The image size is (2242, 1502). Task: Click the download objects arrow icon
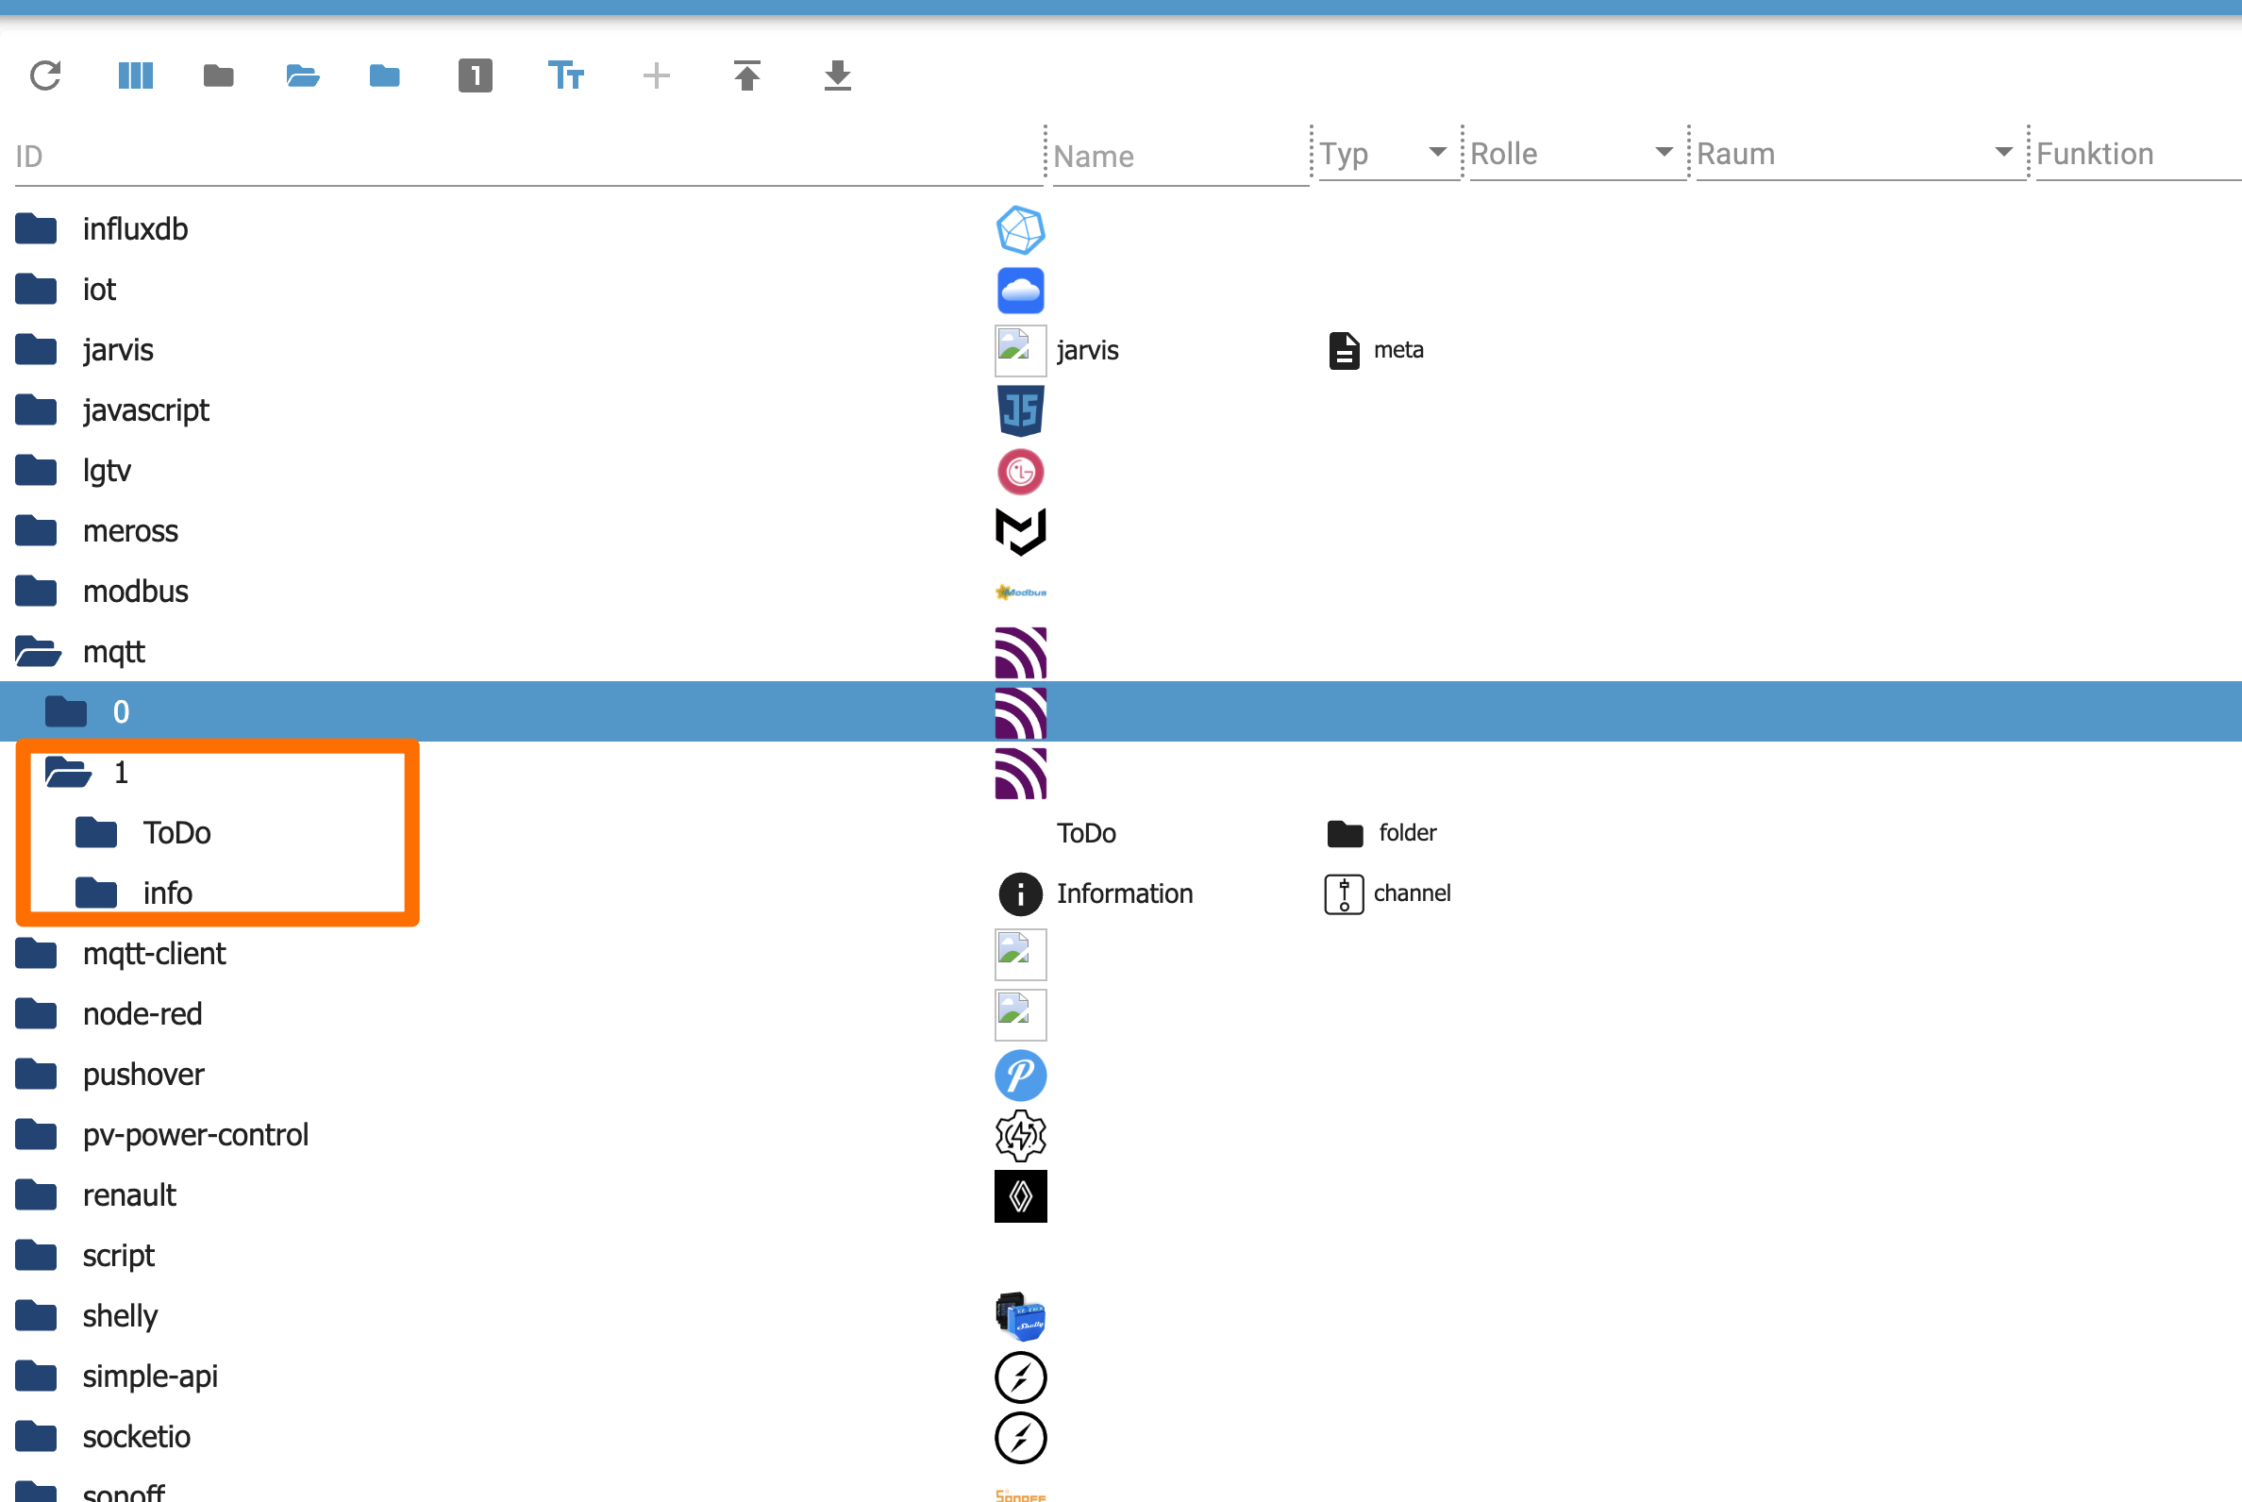836,75
